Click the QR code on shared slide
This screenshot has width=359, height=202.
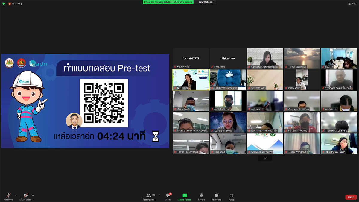[104, 103]
